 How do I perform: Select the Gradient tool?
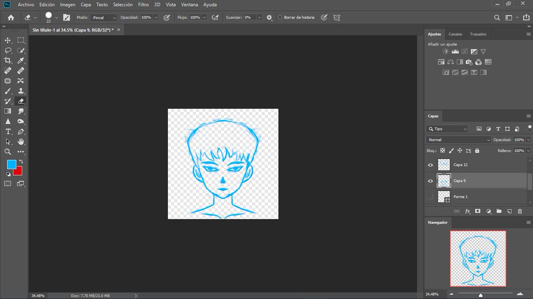tap(8, 111)
